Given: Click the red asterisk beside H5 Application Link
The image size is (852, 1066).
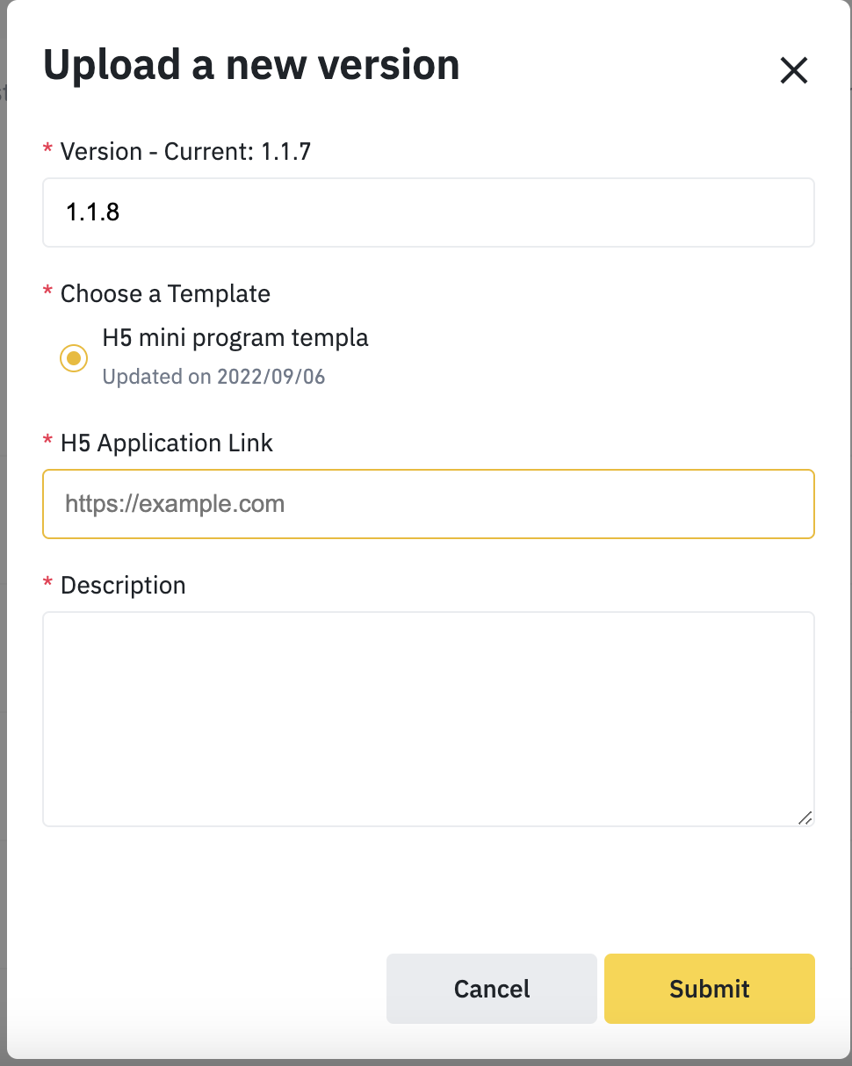Looking at the screenshot, I should [47, 443].
